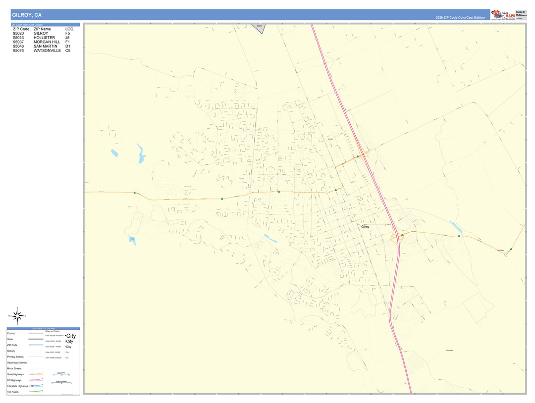Click the County legend label
Image resolution: width=535 pixels, height=403 pixels.
11,334
